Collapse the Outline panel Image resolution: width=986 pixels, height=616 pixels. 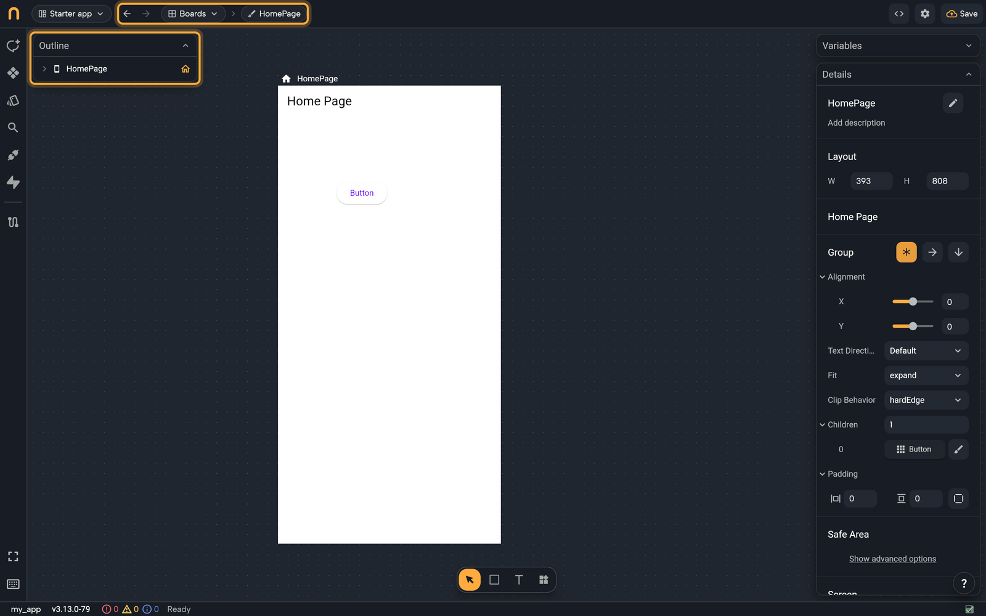(185, 46)
